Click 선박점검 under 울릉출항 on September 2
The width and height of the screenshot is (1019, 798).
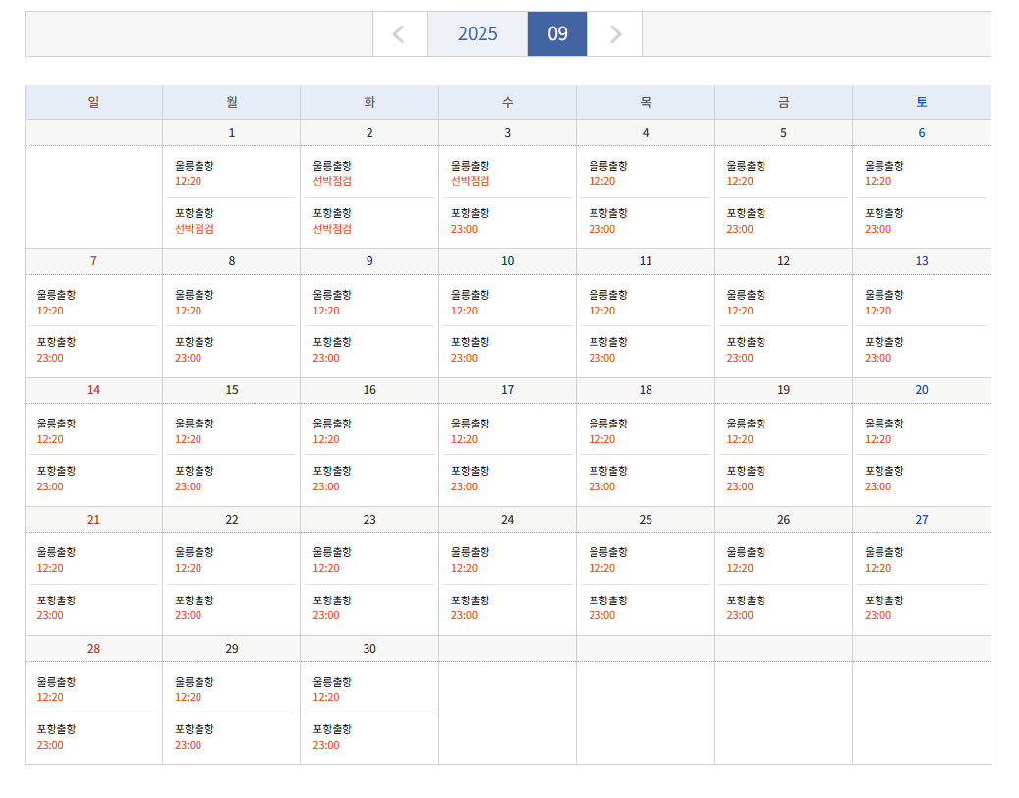332,181
